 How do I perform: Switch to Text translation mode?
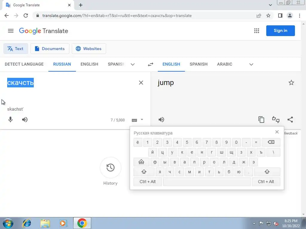point(16,49)
